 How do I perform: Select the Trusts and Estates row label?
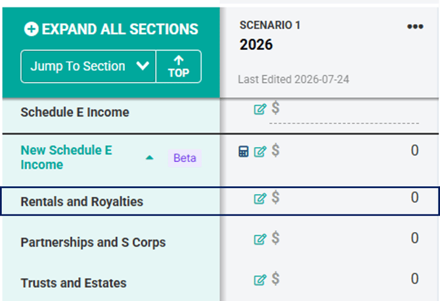pos(74,283)
